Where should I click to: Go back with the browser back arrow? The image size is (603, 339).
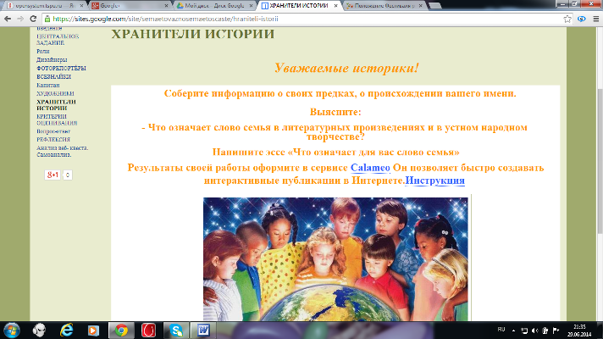8,19
